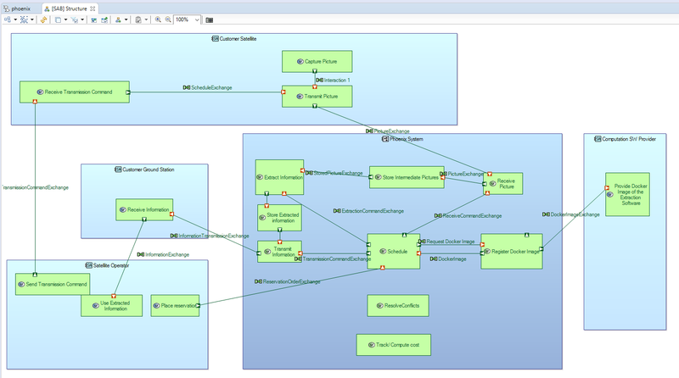Click the Select All toolbar icon
Image resolution: width=679 pixels, height=378 pixels.
click(23, 19)
